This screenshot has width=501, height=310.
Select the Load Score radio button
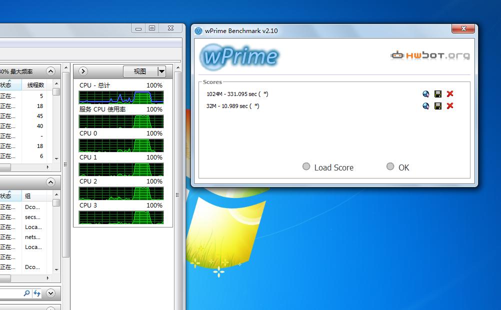click(306, 167)
